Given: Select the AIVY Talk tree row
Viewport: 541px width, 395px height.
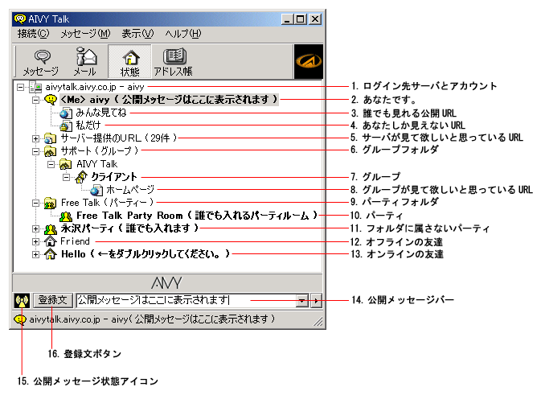Looking at the screenshot, I should 97,164.
